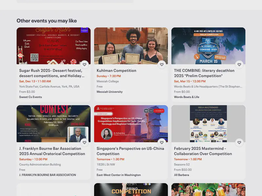Select the price From $3.00
Image resolution: width=262 pixels, height=196 pixels.
(27, 92)
